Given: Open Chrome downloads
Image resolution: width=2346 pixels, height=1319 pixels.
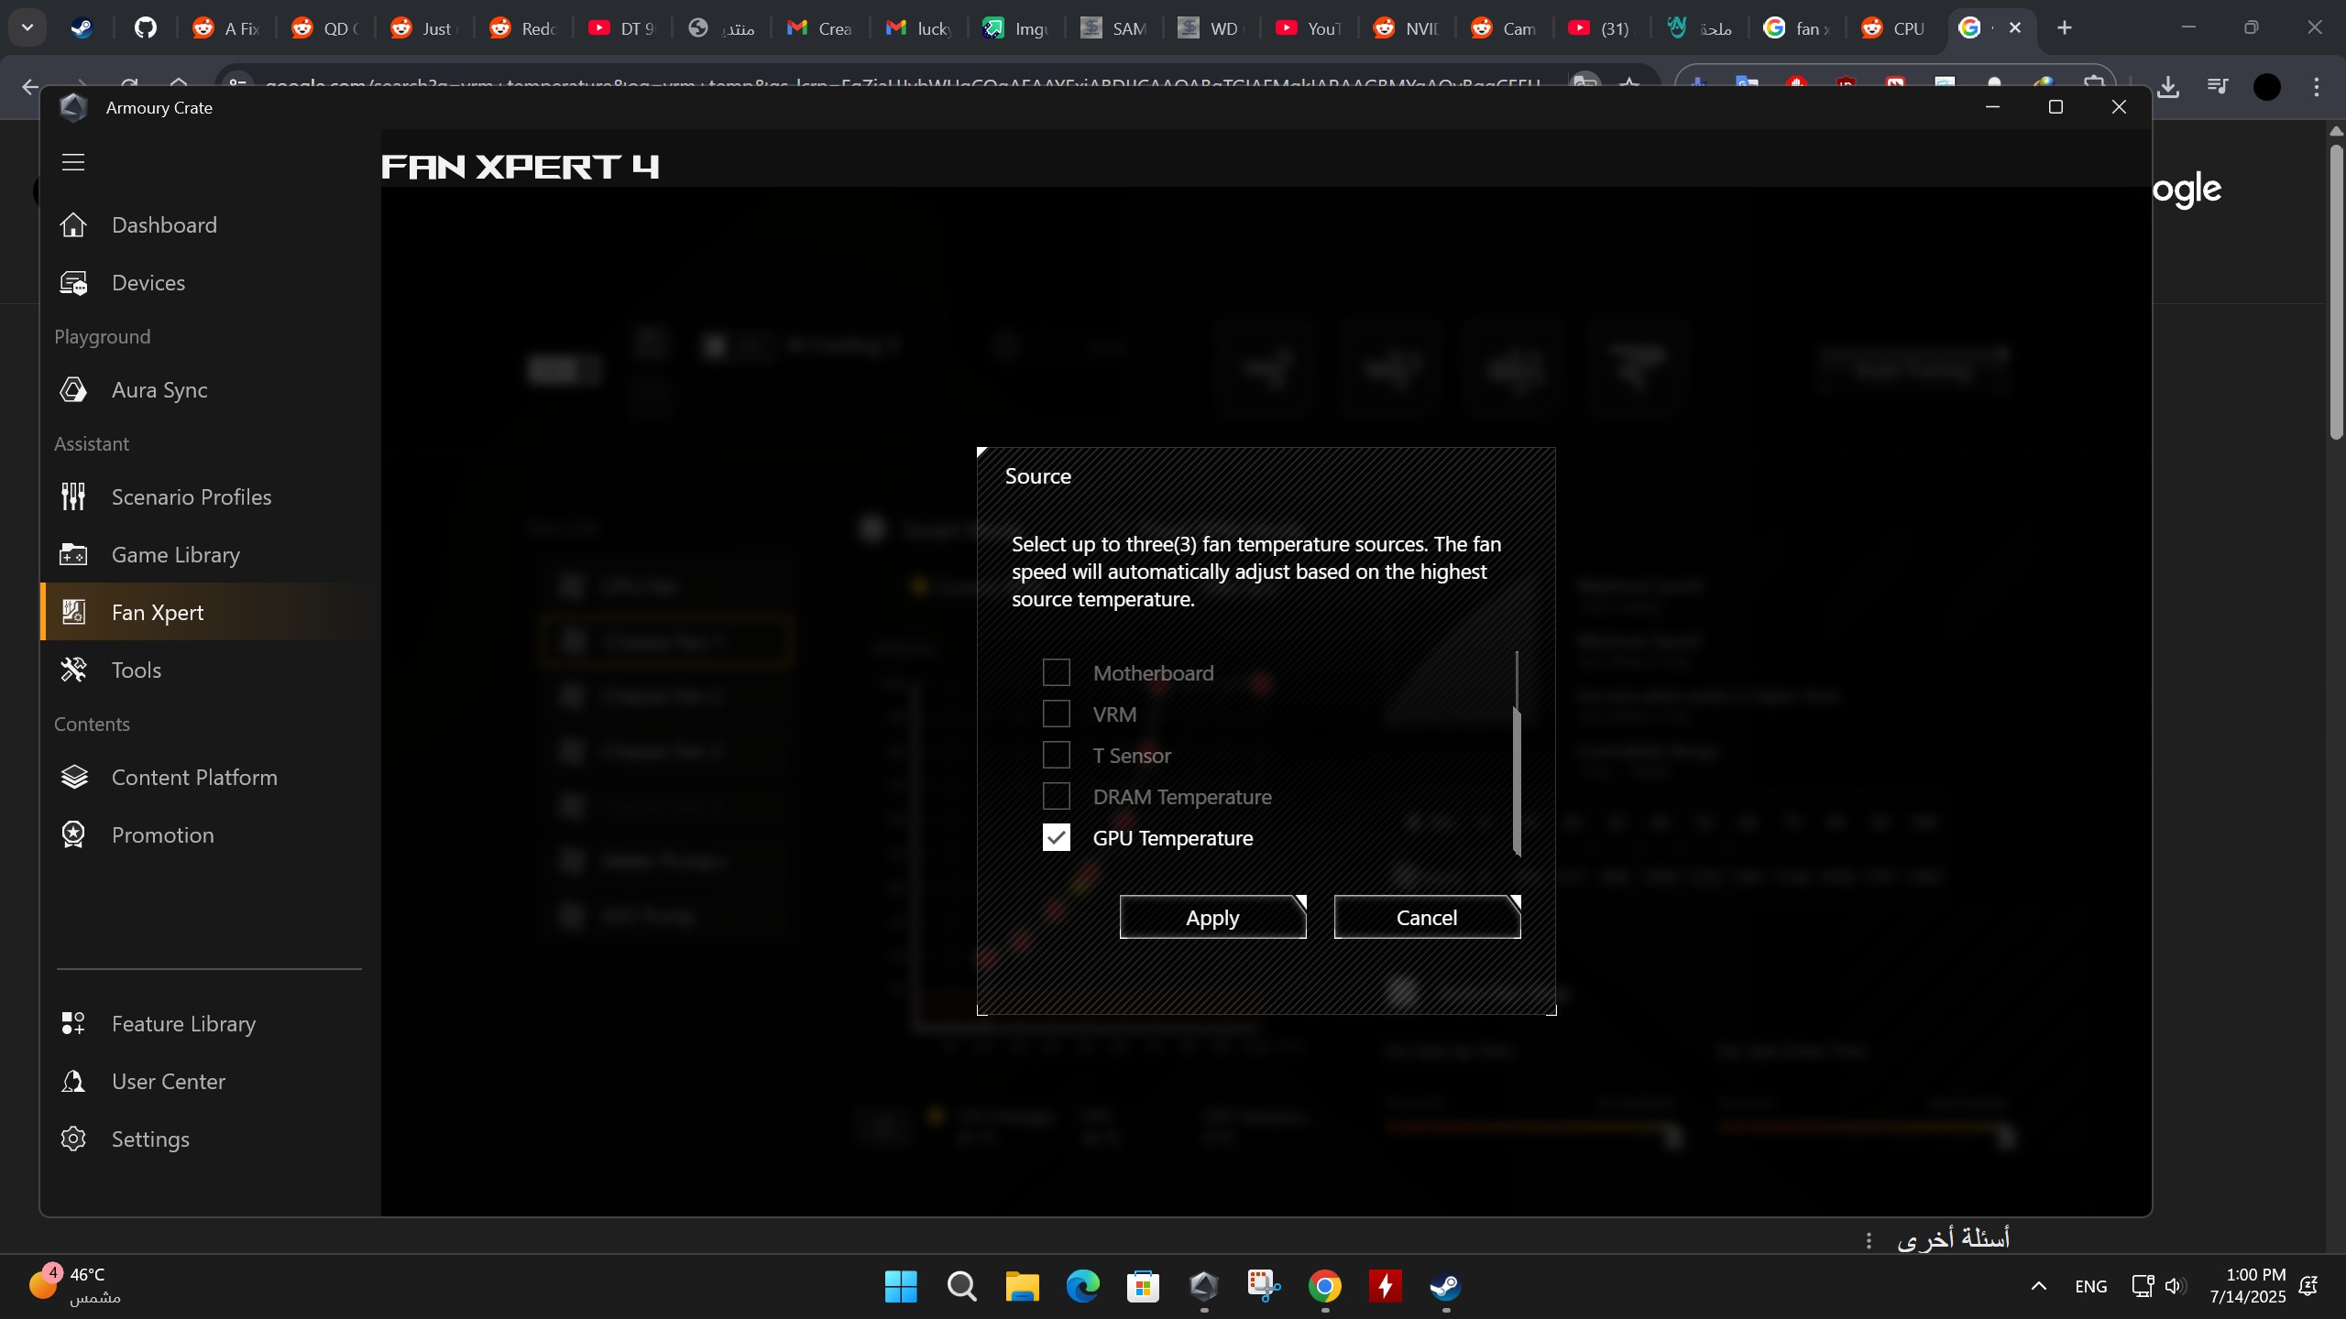Looking at the screenshot, I should click(x=2168, y=87).
